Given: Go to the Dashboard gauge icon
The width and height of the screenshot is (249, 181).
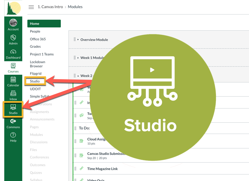Looking at the screenshot, I should [13, 52].
